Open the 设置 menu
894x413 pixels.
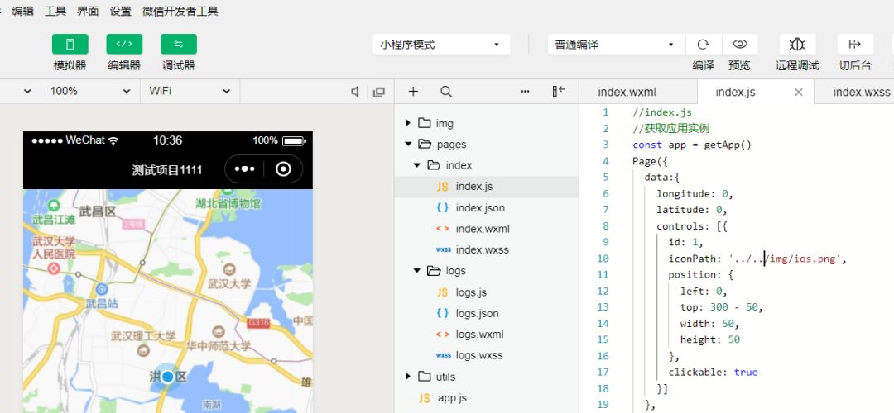(120, 11)
